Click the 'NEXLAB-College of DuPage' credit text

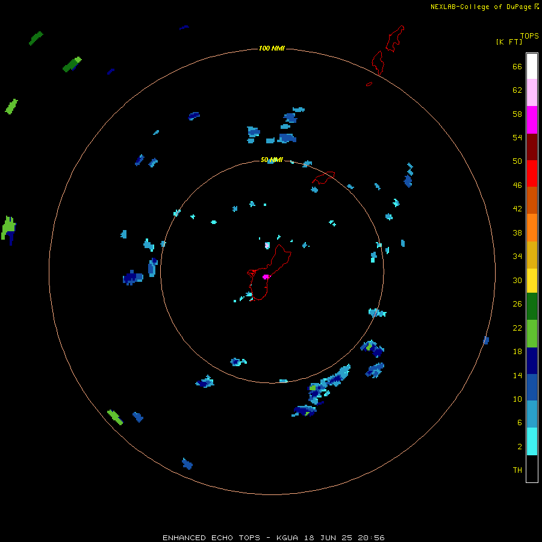(481, 7)
